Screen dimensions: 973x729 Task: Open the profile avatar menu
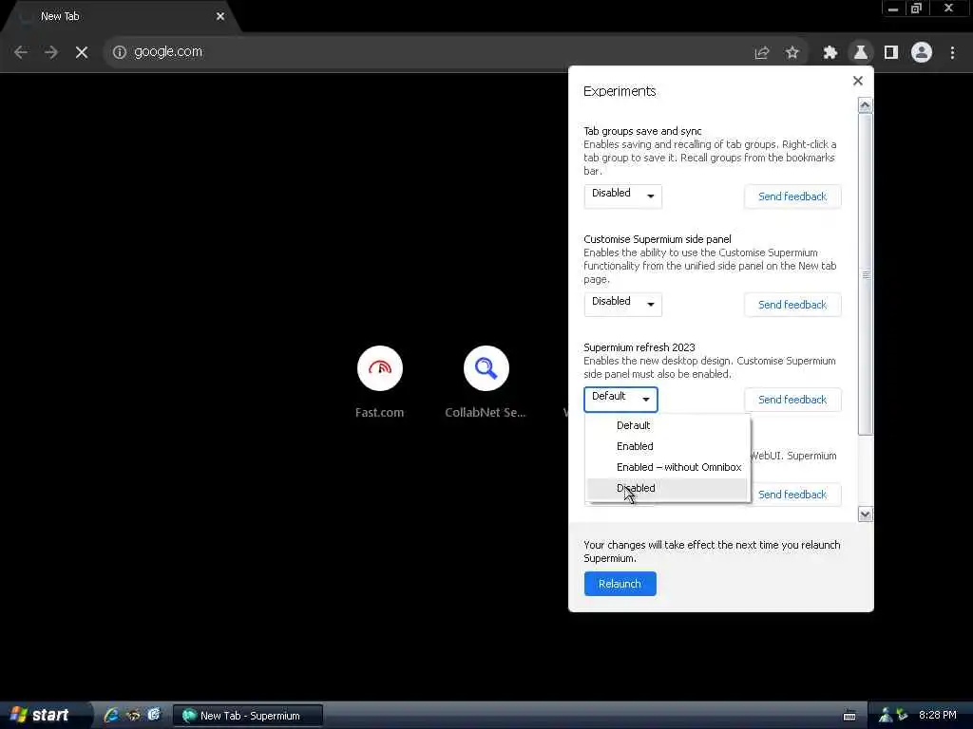(x=922, y=53)
